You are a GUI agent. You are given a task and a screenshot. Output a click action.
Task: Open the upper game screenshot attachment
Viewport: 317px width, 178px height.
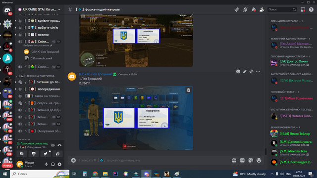136,41
